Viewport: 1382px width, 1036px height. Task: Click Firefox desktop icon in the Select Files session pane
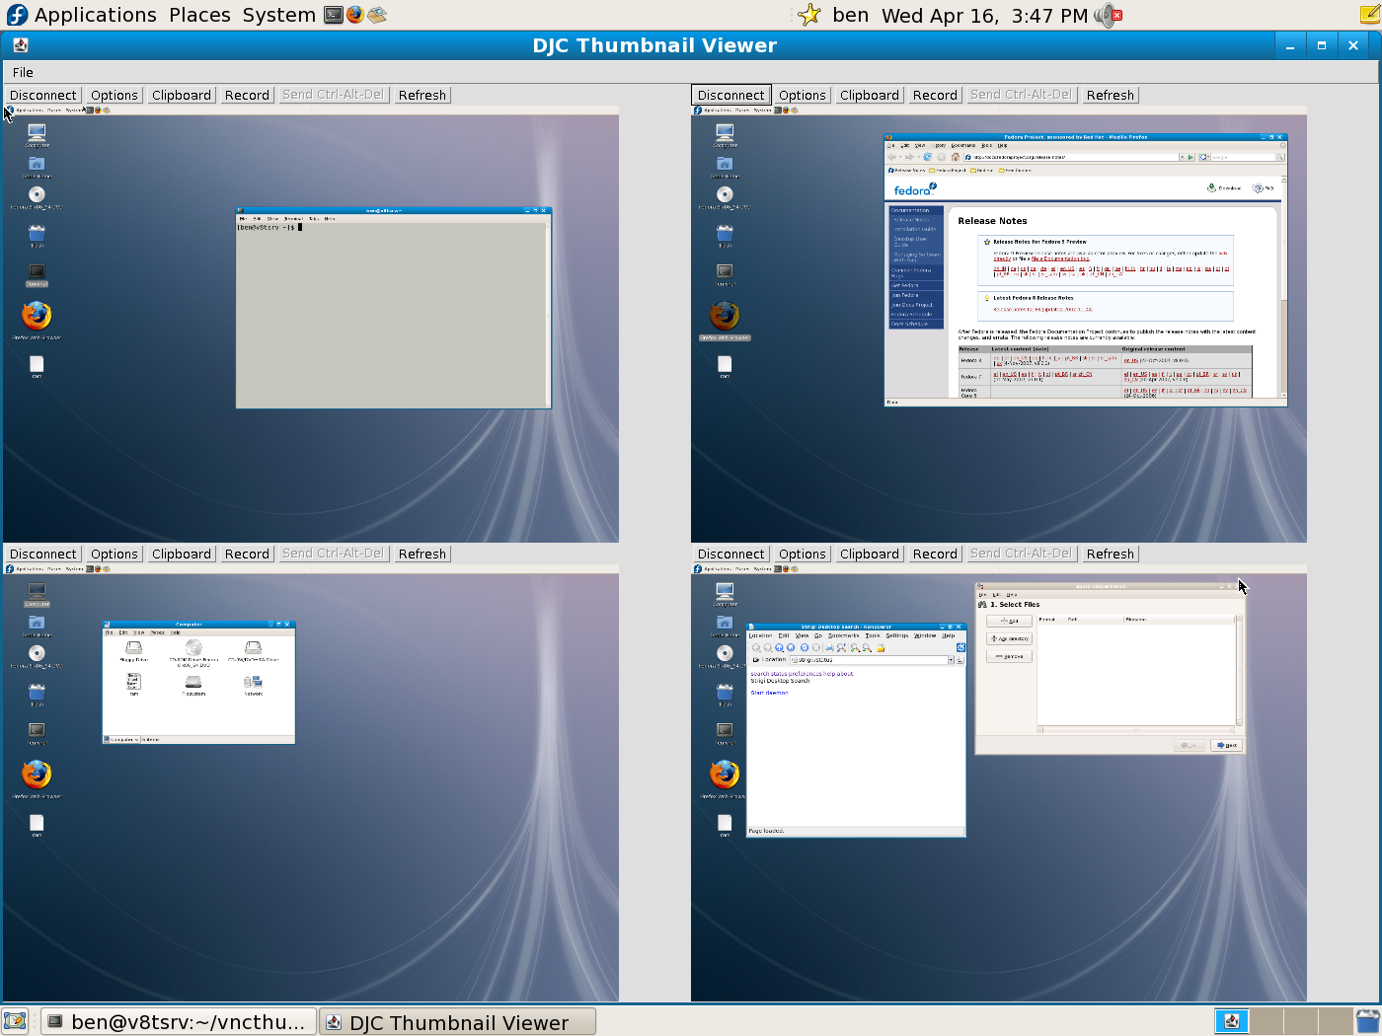[725, 775]
